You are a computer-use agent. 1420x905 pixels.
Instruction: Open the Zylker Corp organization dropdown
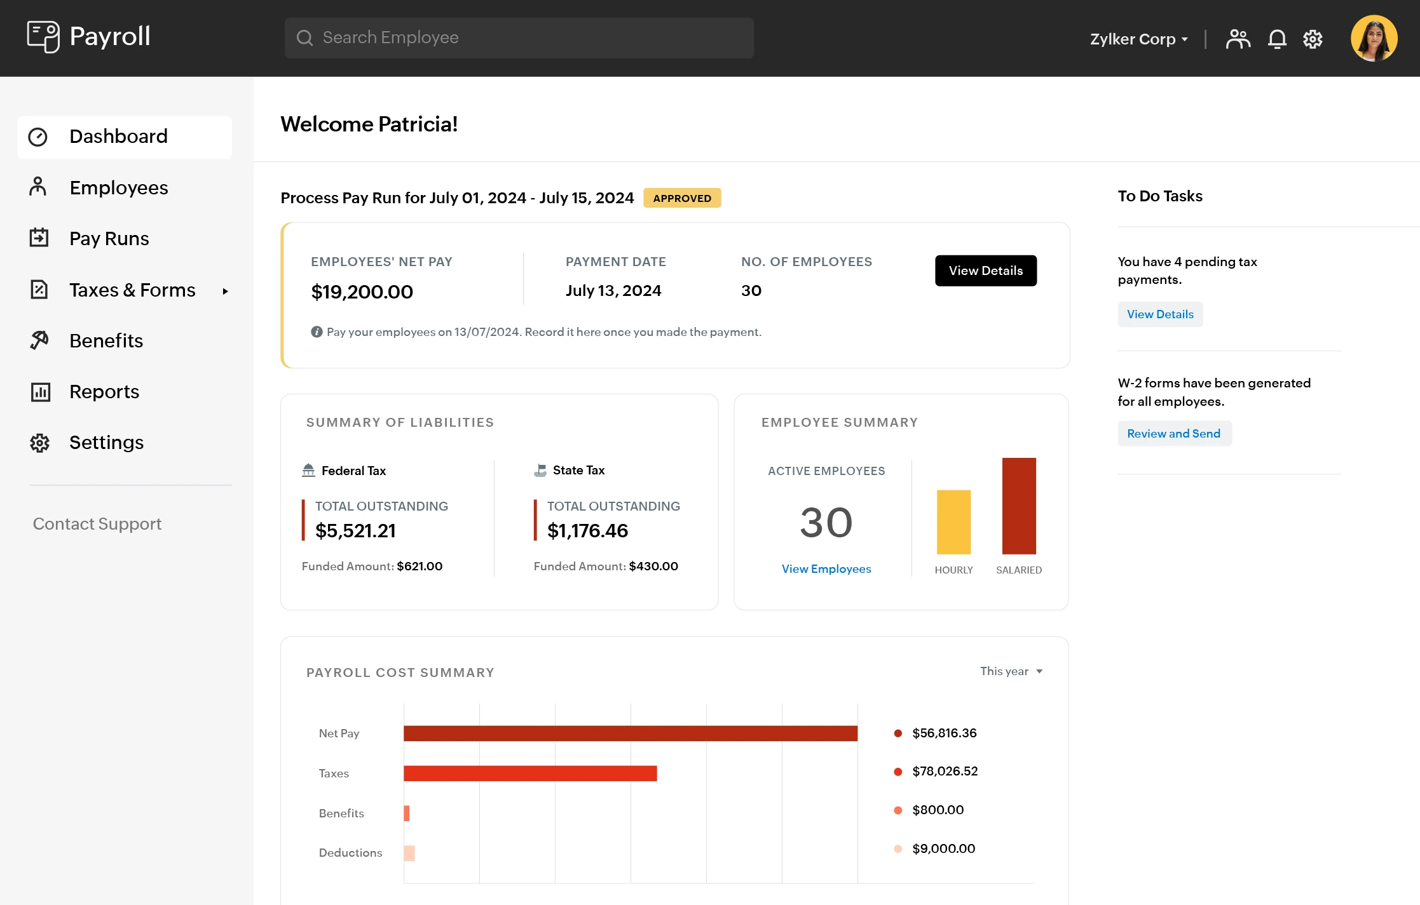coord(1138,39)
